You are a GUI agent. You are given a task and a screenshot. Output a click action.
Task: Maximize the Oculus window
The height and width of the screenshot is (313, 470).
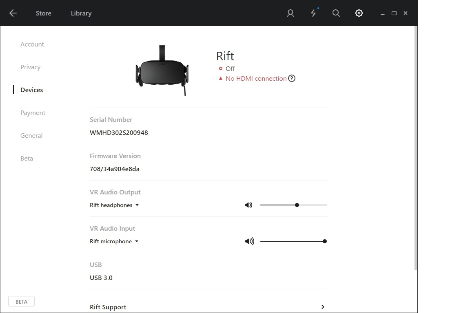[394, 13]
